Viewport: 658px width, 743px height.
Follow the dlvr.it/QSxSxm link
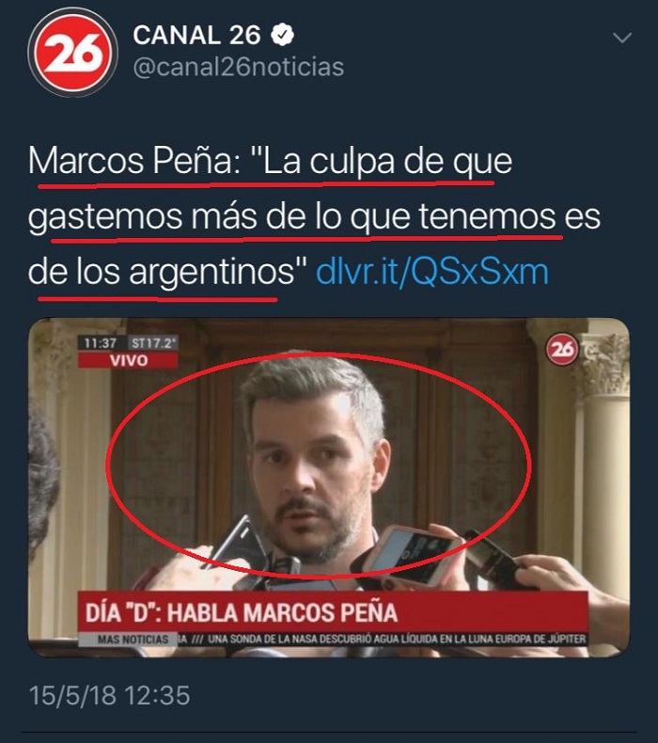(x=432, y=272)
